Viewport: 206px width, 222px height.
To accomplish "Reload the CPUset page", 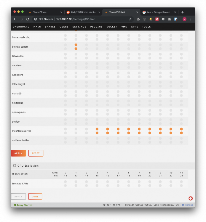I will pos(28,19).
